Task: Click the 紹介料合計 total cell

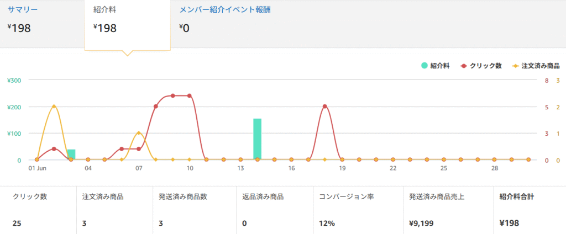Action: pos(529,210)
